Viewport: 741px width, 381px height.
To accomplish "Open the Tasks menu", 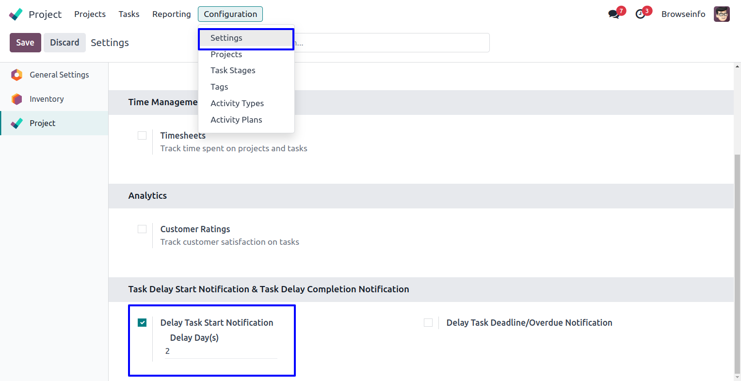I will pyautogui.click(x=129, y=14).
